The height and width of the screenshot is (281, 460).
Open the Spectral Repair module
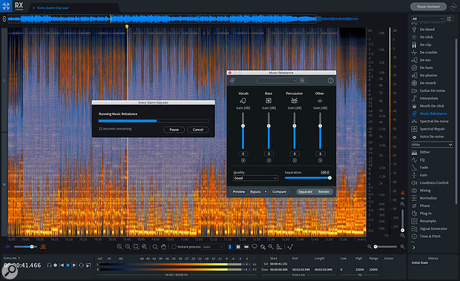point(428,128)
